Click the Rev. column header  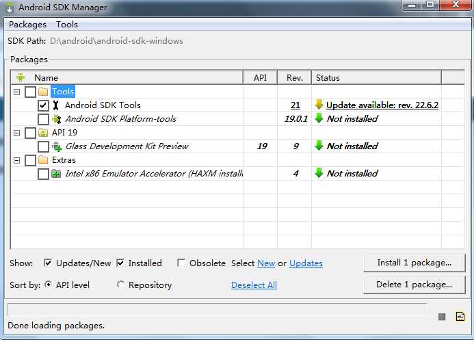click(x=294, y=78)
